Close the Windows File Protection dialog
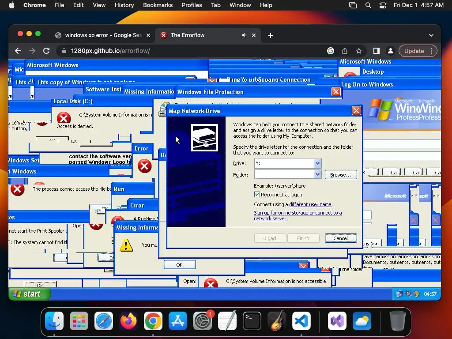This screenshot has height=339, width=452. pyautogui.click(x=336, y=92)
